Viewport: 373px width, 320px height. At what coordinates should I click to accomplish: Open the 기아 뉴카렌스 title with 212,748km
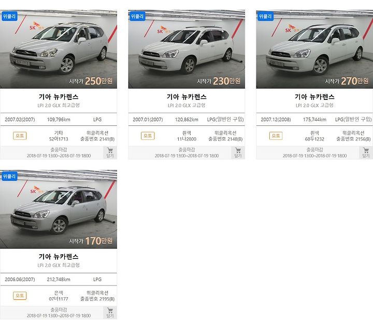59,257
